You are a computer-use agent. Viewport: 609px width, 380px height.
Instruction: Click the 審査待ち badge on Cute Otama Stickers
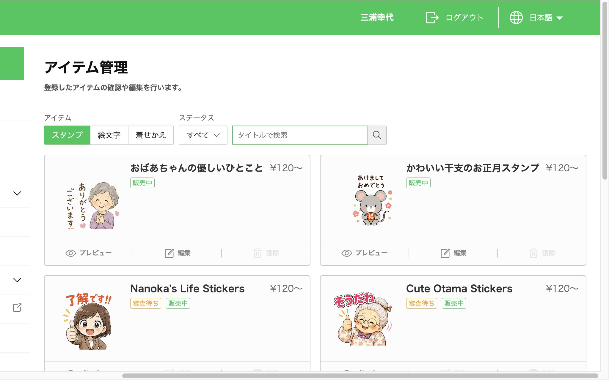click(422, 303)
